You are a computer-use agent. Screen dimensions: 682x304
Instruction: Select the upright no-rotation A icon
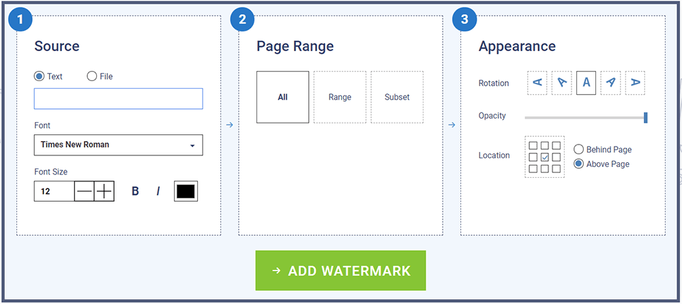point(587,83)
